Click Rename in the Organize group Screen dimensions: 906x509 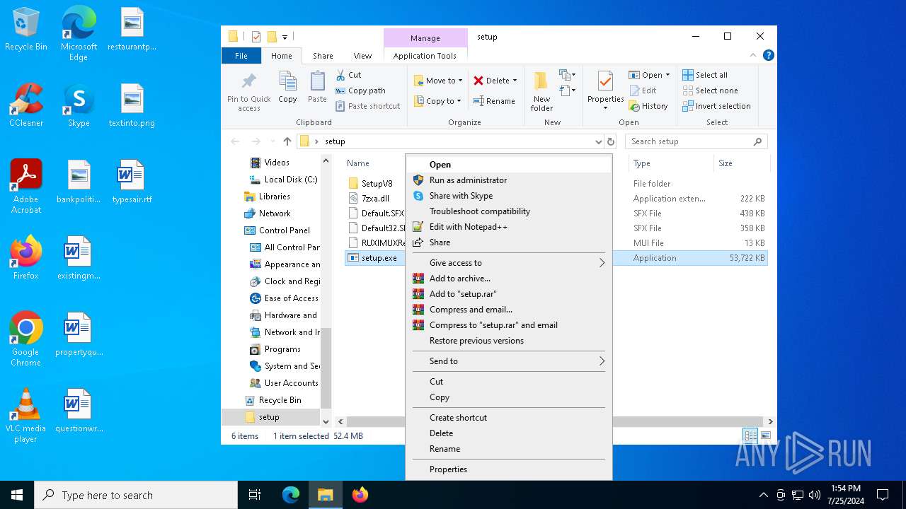coord(494,101)
